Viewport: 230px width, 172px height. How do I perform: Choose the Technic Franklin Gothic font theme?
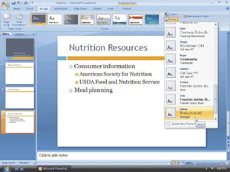click(189, 86)
